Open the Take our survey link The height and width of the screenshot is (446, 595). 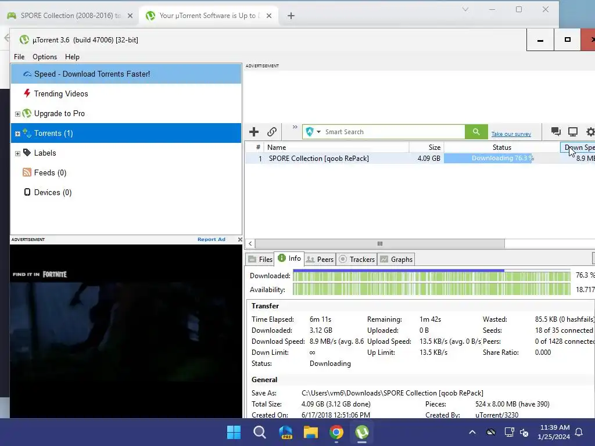coord(511,134)
